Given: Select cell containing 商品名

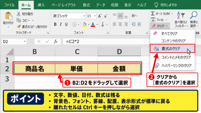Looking at the screenshot, I should coord(35,69).
